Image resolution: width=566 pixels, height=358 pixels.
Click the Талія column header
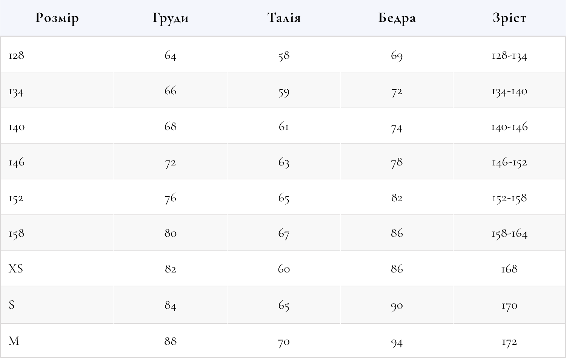click(284, 18)
